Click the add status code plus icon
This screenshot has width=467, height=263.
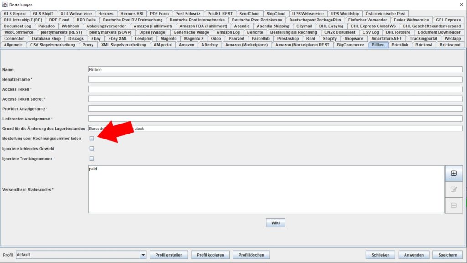(454, 174)
